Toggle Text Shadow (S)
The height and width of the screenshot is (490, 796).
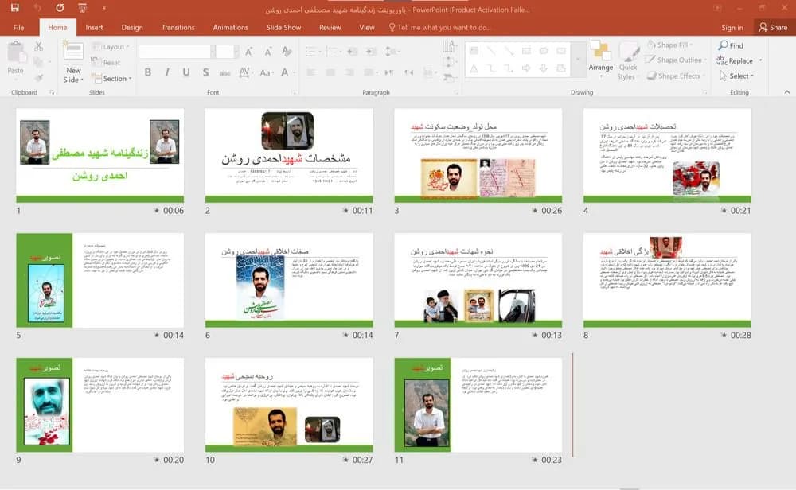(x=205, y=72)
